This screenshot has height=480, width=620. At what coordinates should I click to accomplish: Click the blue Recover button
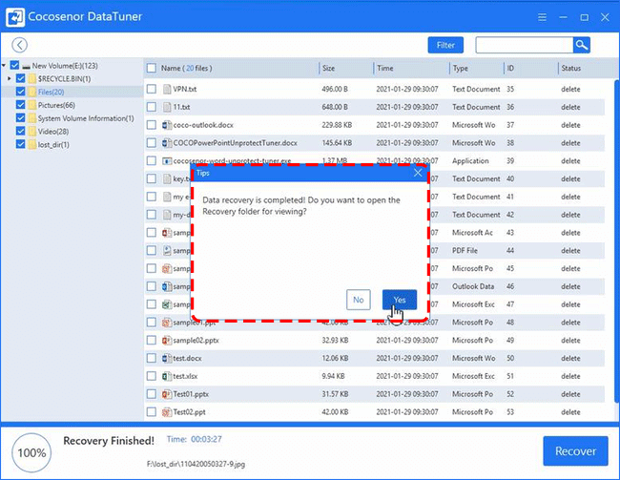pos(575,451)
